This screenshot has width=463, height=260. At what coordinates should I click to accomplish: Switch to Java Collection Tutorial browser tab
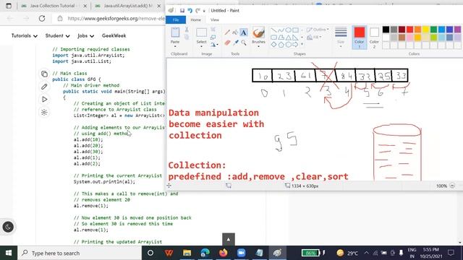(x=53, y=6)
